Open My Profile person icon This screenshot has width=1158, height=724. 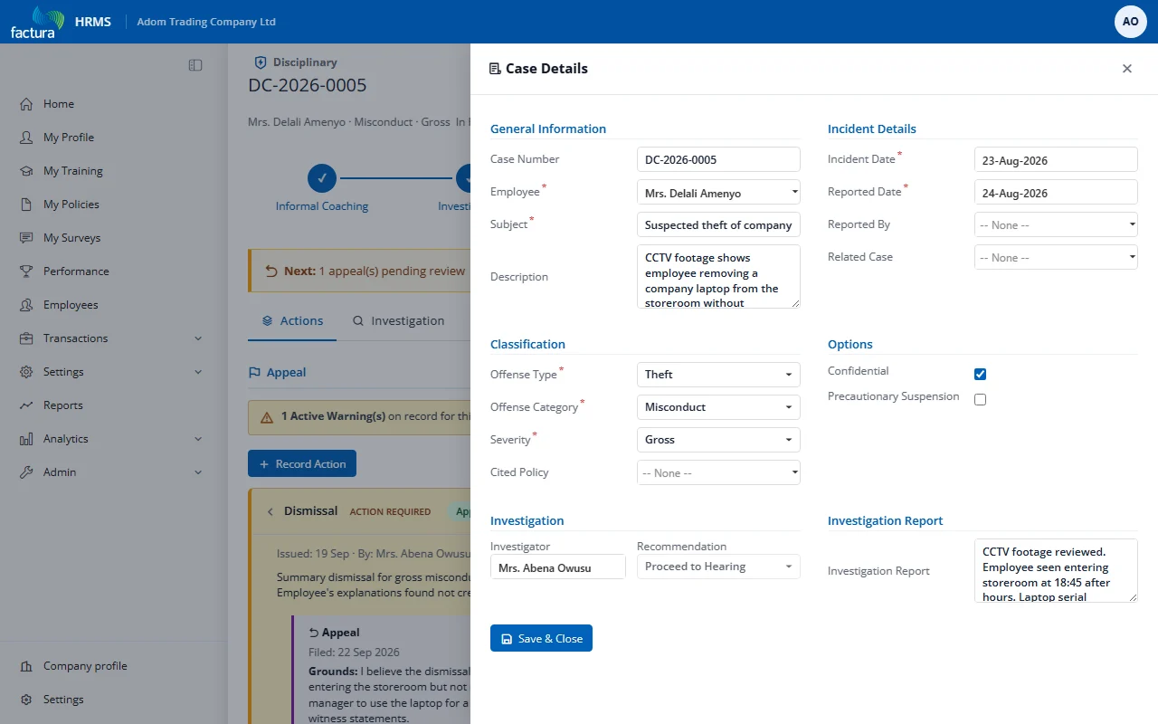pyautogui.click(x=26, y=138)
